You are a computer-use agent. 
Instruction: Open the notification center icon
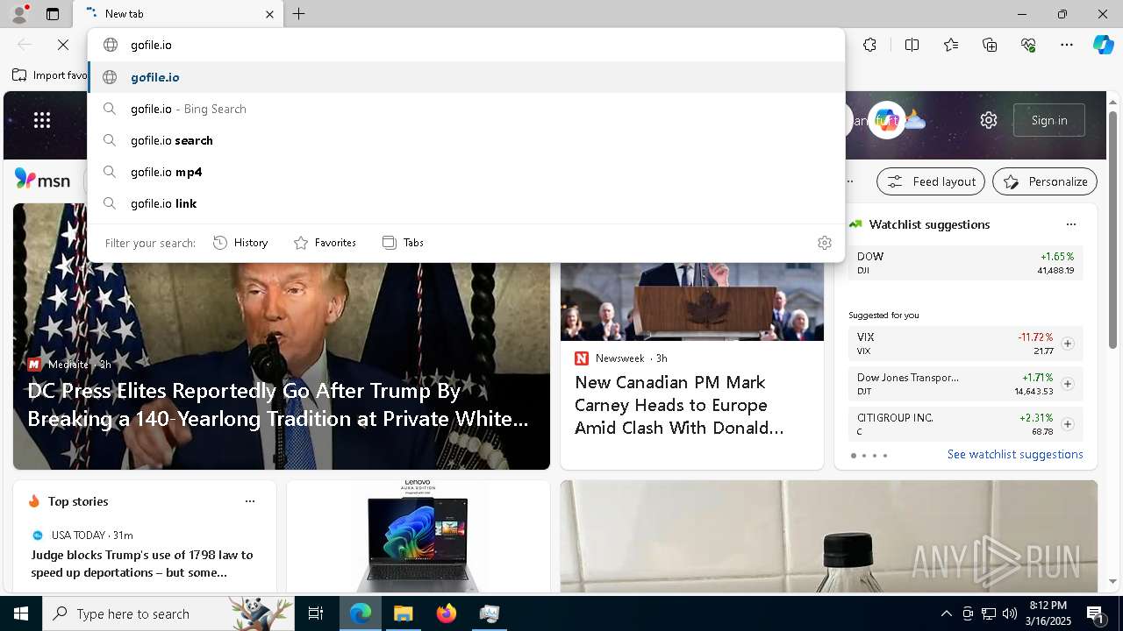tap(1096, 613)
